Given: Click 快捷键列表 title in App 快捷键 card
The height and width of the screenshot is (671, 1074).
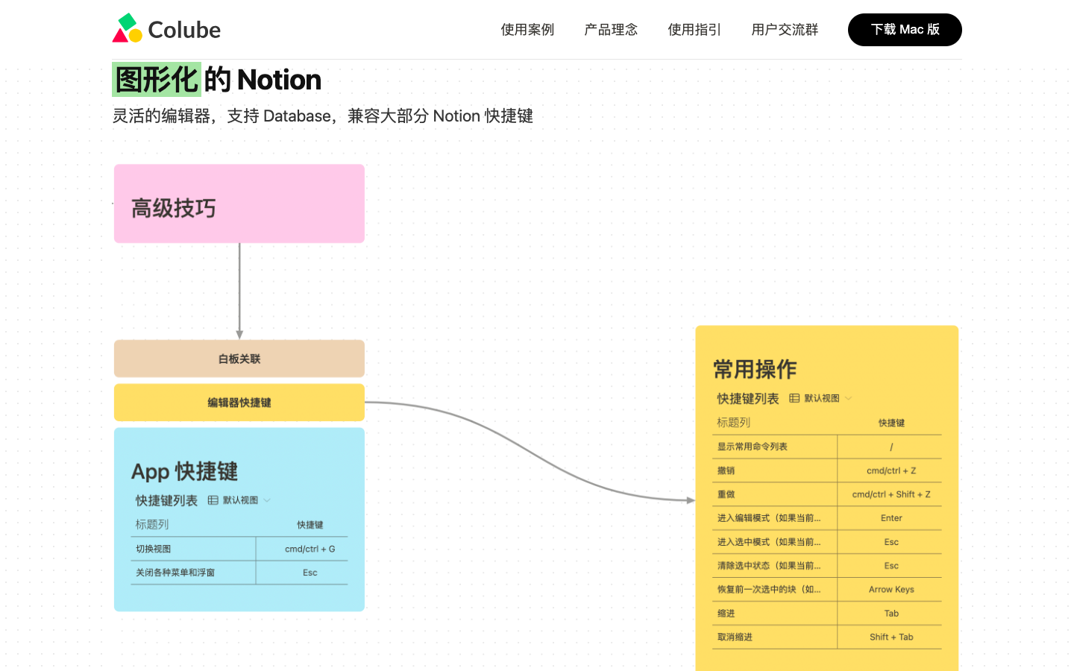Looking at the screenshot, I should pyautogui.click(x=166, y=500).
